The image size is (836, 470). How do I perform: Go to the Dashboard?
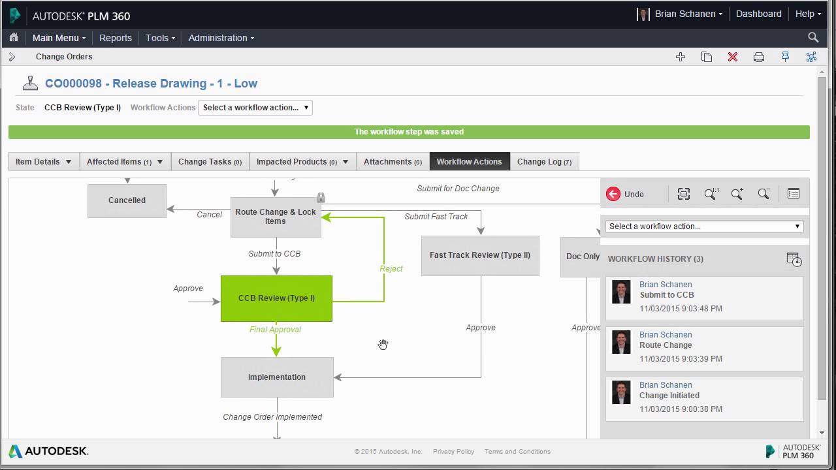[x=758, y=14]
